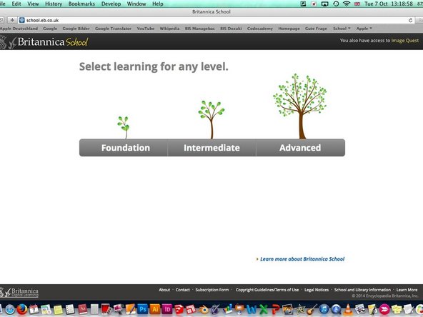The height and width of the screenshot is (317, 423).
Task: Launch Firefox from the dock
Action: pos(22,309)
